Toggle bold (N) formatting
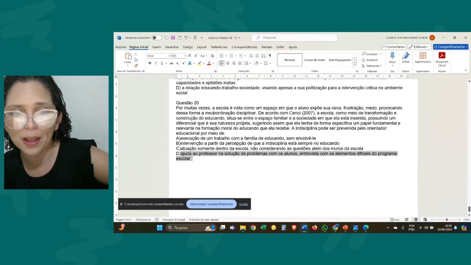Image resolution: width=471 pixels, height=265 pixels. point(150,63)
